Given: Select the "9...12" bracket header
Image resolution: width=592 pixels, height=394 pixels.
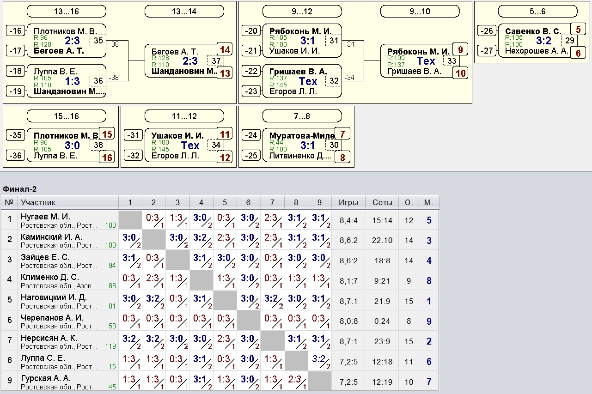Looking at the screenshot, I should (302, 12).
